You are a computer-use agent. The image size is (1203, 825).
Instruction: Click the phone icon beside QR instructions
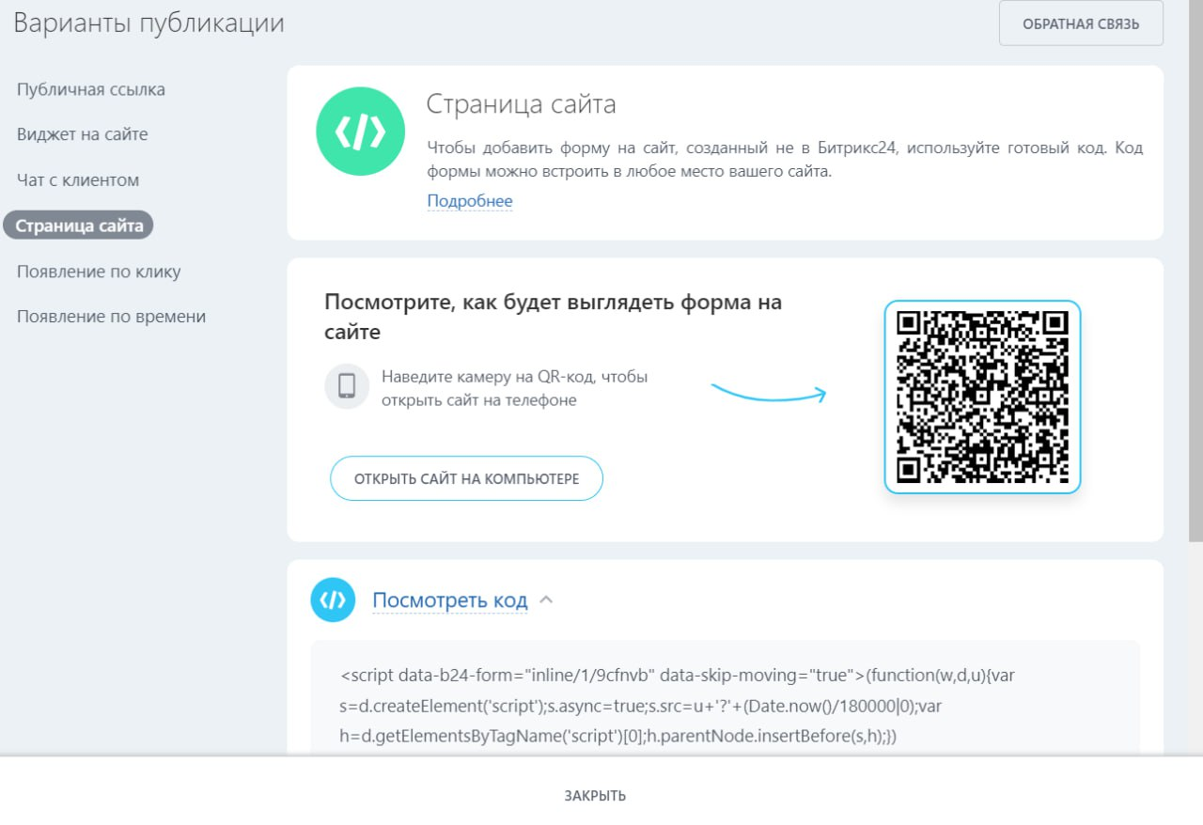(347, 386)
